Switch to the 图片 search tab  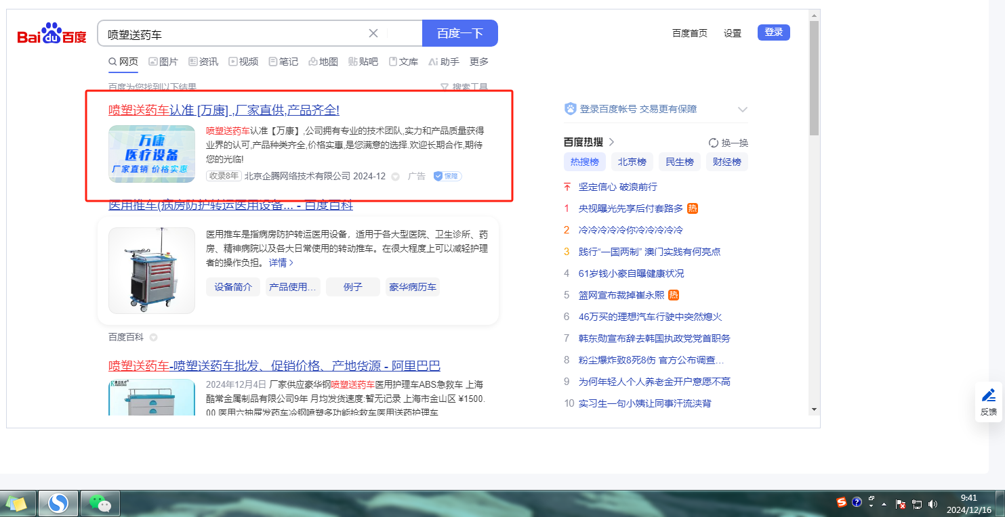click(163, 62)
